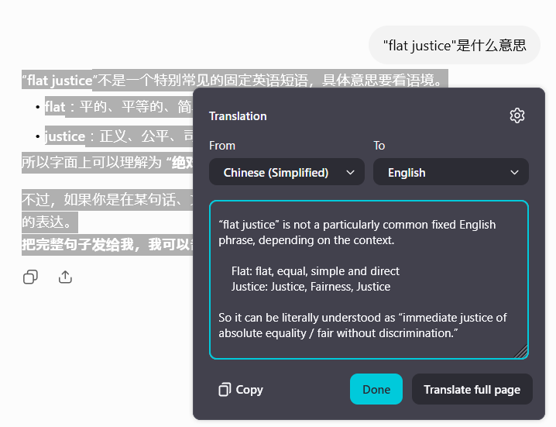Click the "From" label

click(x=222, y=146)
